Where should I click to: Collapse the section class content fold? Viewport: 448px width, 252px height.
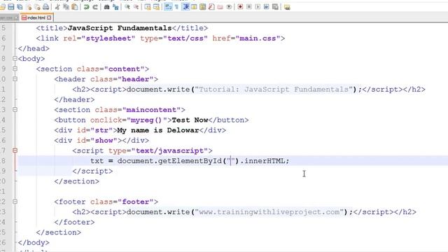pyautogui.click(x=15, y=69)
